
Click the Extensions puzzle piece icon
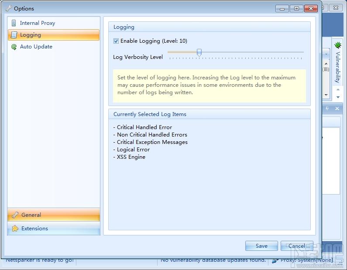pos(15,228)
